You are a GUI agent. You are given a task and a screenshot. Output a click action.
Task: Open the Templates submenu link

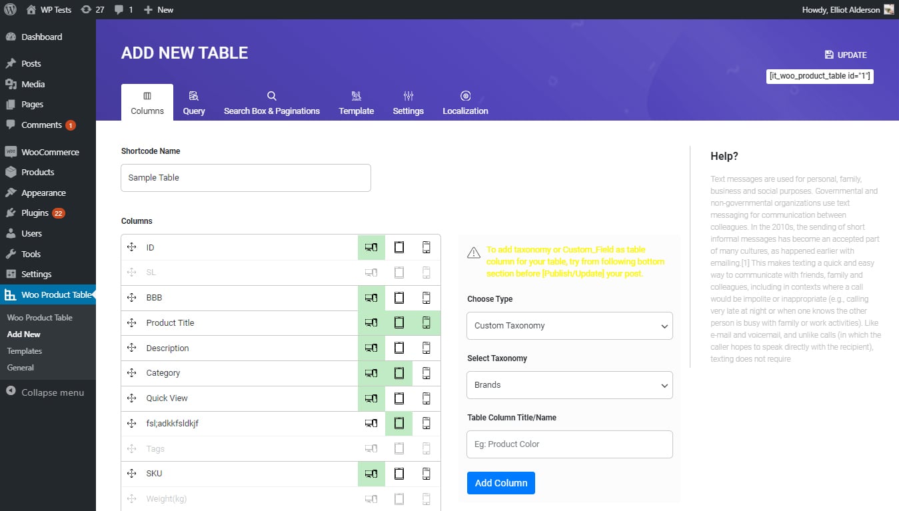click(25, 351)
